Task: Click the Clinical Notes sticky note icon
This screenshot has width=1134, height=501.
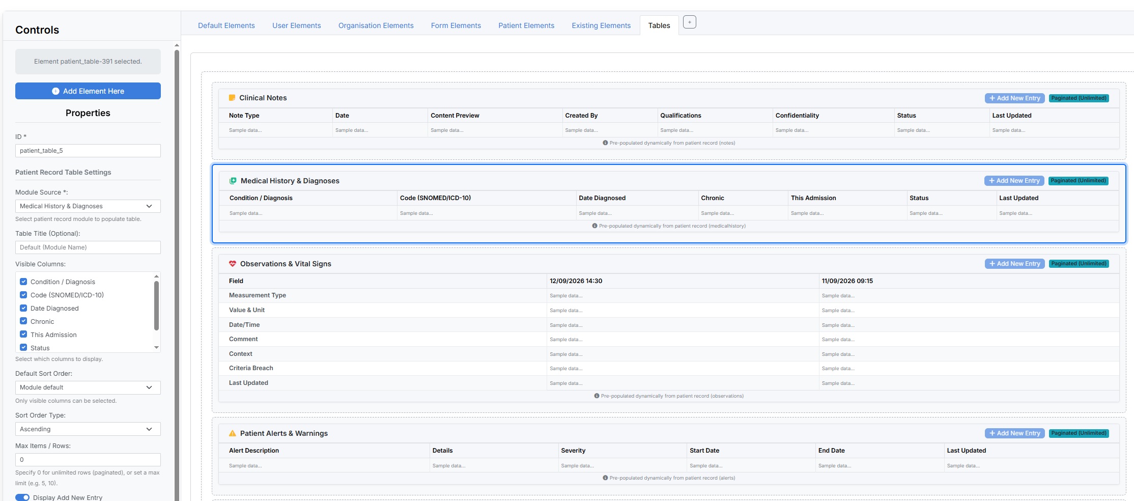Action: click(232, 98)
